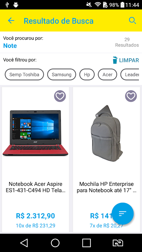This screenshot has height=252, width=142.
Task: Select the Hp filter chip
Action: [x=87, y=74]
